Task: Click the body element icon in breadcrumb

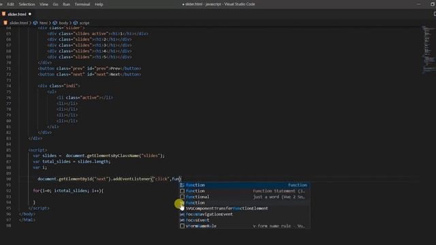Action: 55,22
